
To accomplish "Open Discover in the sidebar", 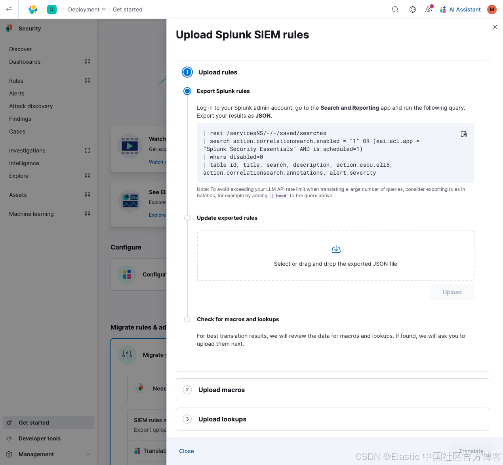I will click(21, 49).
